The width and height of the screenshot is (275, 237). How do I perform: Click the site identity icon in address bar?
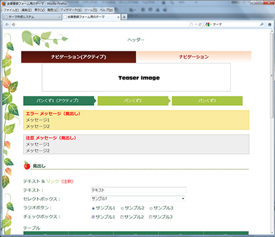[x=14, y=24]
